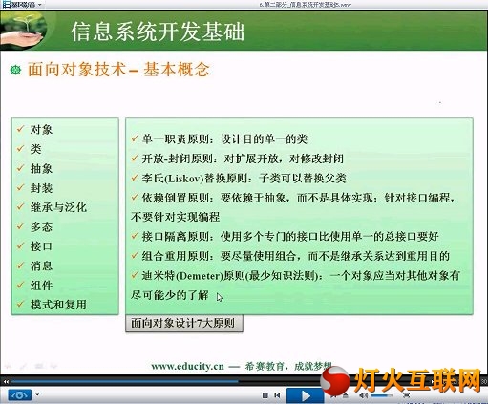The height and width of the screenshot is (404, 488).
Task: Stop playback with the square stop icon
Action: 265,395
